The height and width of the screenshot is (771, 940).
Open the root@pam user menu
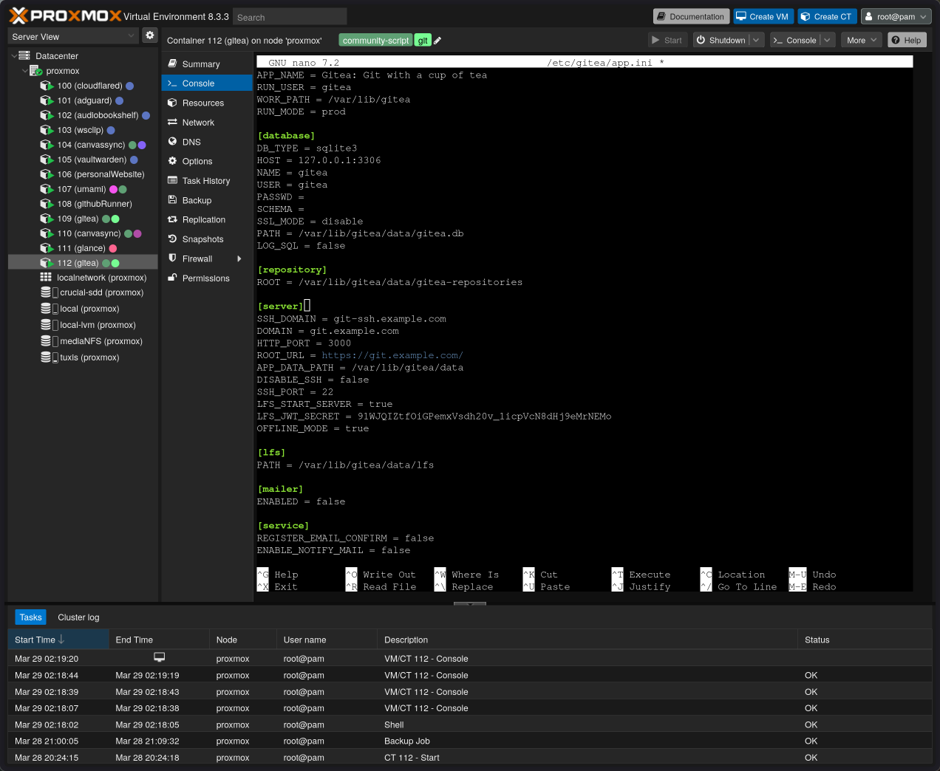click(x=896, y=16)
